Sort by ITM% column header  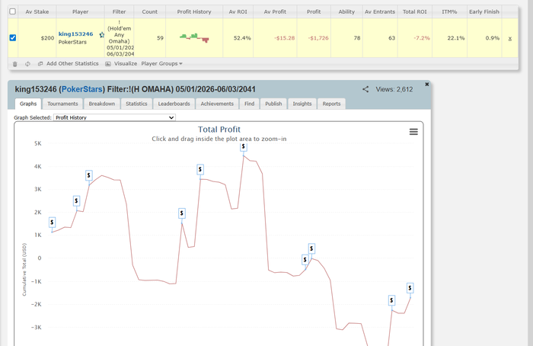pyautogui.click(x=449, y=11)
